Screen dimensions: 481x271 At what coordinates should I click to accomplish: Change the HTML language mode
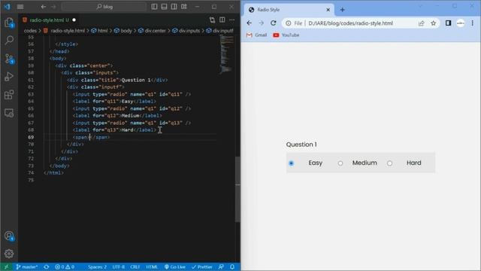click(x=152, y=266)
